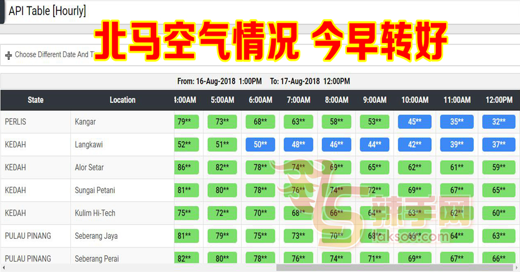Sort by the State column header

pyautogui.click(x=35, y=100)
